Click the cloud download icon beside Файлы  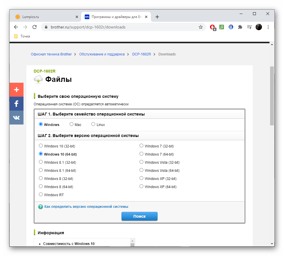[x=38, y=79]
